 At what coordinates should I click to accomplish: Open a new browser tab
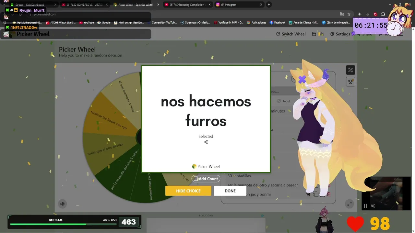(269, 5)
